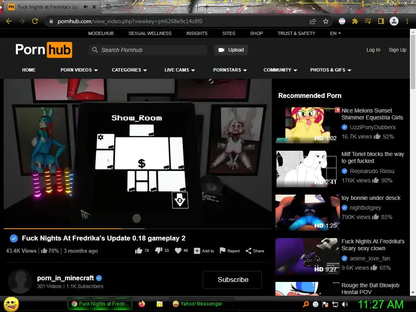Reload the current page
The height and width of the screenshot is (312, 416).
(35, 21)
